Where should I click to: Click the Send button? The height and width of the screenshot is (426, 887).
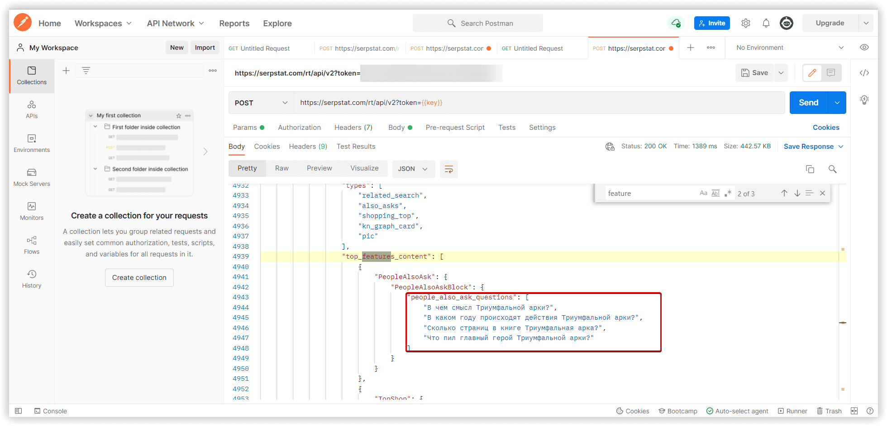click(x=809, y=103)
